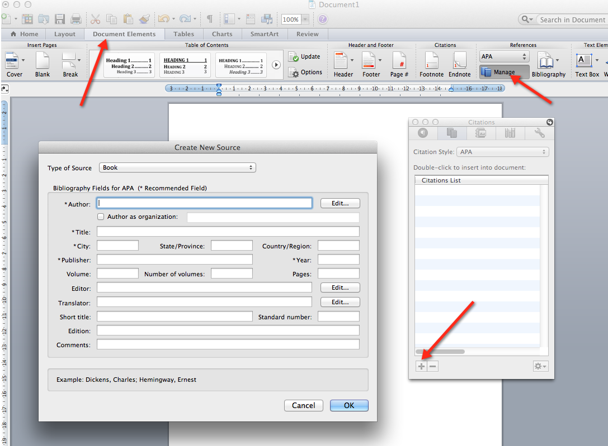Open the Type of Source dropdown
608x446 pixels.
point(178,167)
